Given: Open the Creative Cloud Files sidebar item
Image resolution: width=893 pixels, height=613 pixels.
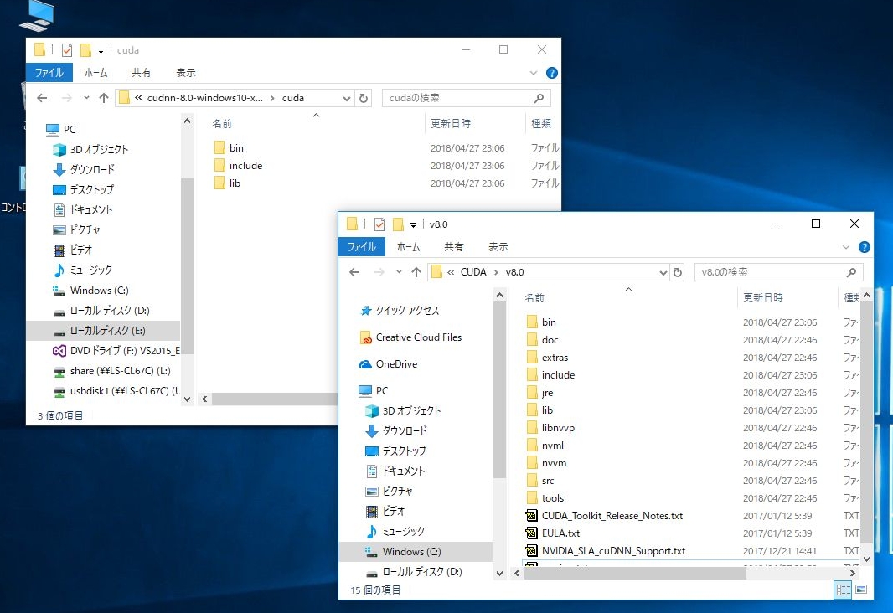Looking at the screenshot, I should click(418, 337).
